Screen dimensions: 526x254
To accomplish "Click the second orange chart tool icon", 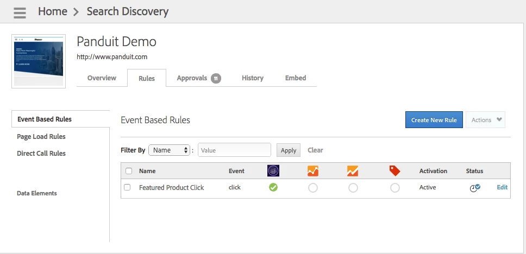I will (353, 171).
